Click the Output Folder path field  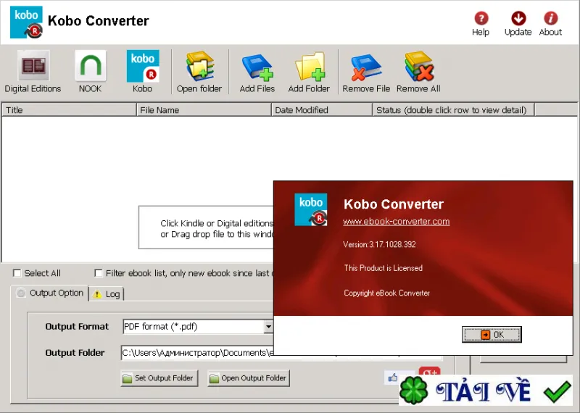pyautogui.click(x=197, y=353)
